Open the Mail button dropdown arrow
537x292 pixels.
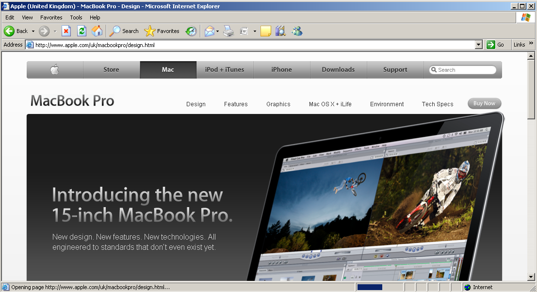click(217, 31)
